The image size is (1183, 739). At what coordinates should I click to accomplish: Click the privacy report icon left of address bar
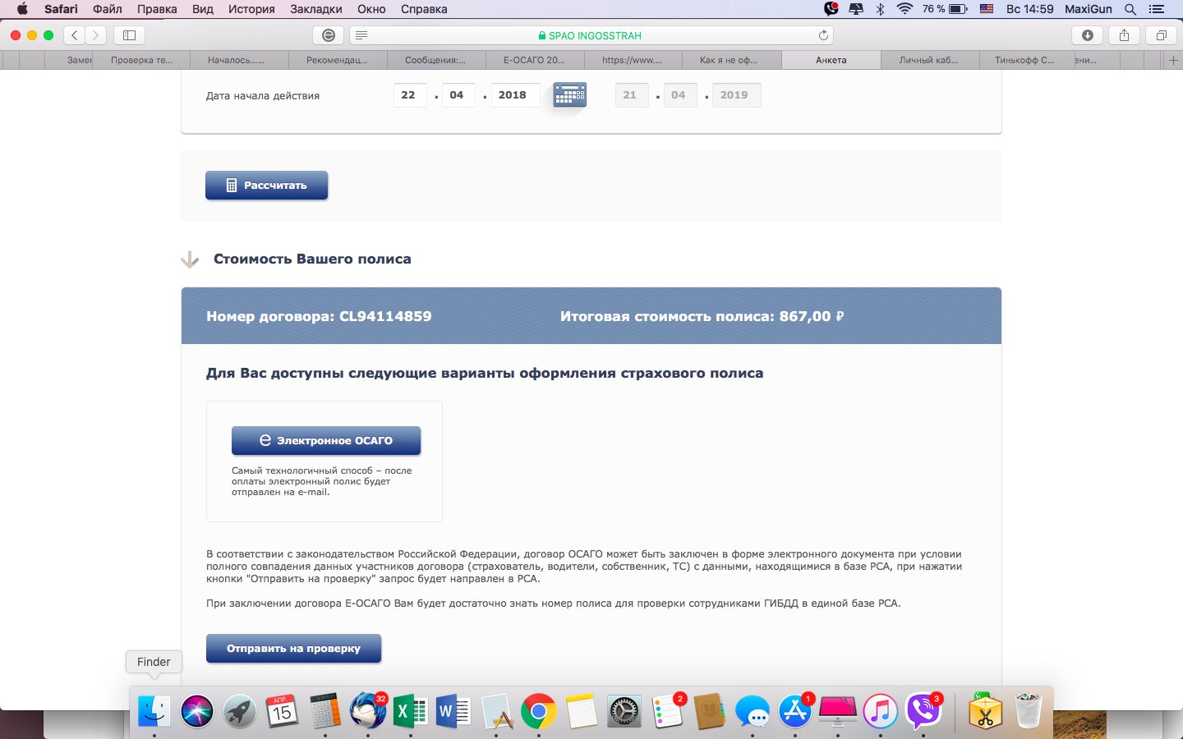329,35
